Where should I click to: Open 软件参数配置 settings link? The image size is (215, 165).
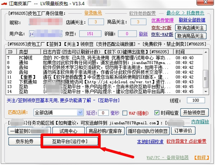[142, 13]
